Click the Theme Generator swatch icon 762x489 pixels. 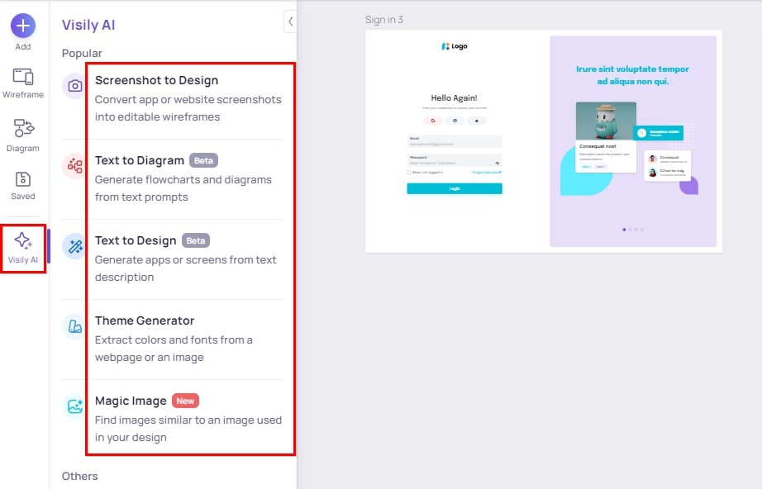(75, 326)
